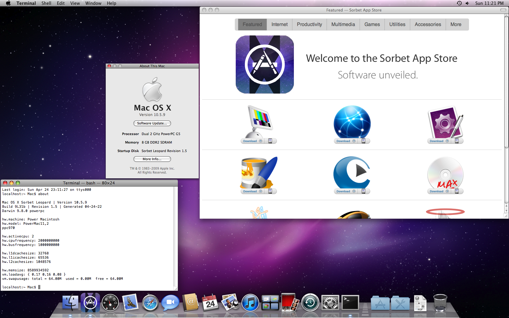This screenshot has width=509, height=318.
Task: Click classic Mac icon beside display calibrator Download
Action: 270,141
